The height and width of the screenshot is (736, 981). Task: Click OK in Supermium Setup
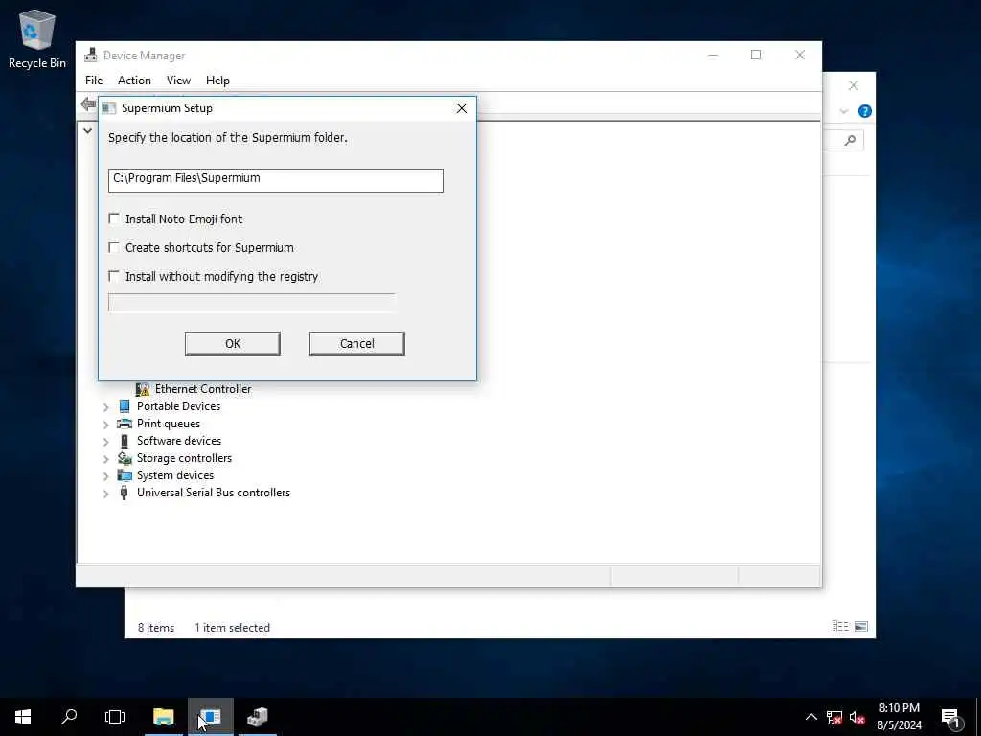[x=233, y=344]
